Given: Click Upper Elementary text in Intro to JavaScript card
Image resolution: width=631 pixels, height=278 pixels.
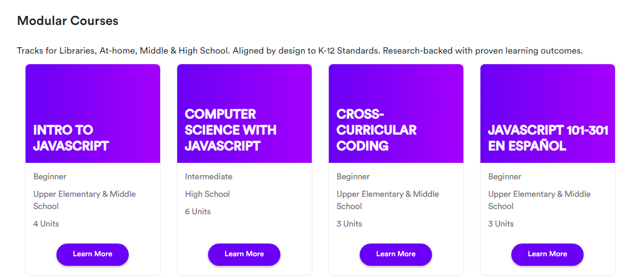Looking at the screenshot, I should click(x=85, y=194).
